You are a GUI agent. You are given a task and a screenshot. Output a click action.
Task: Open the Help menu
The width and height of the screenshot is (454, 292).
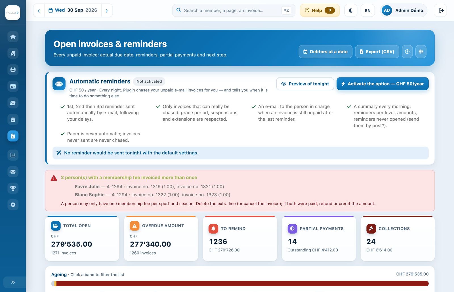coord(320,10)
